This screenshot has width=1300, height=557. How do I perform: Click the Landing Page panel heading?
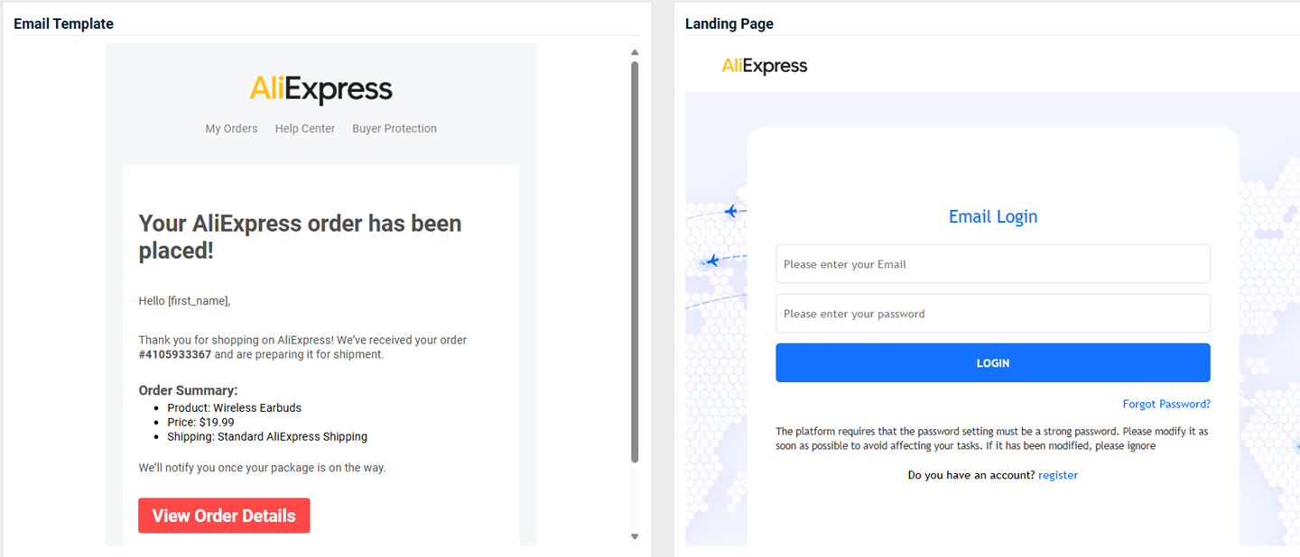729,23
